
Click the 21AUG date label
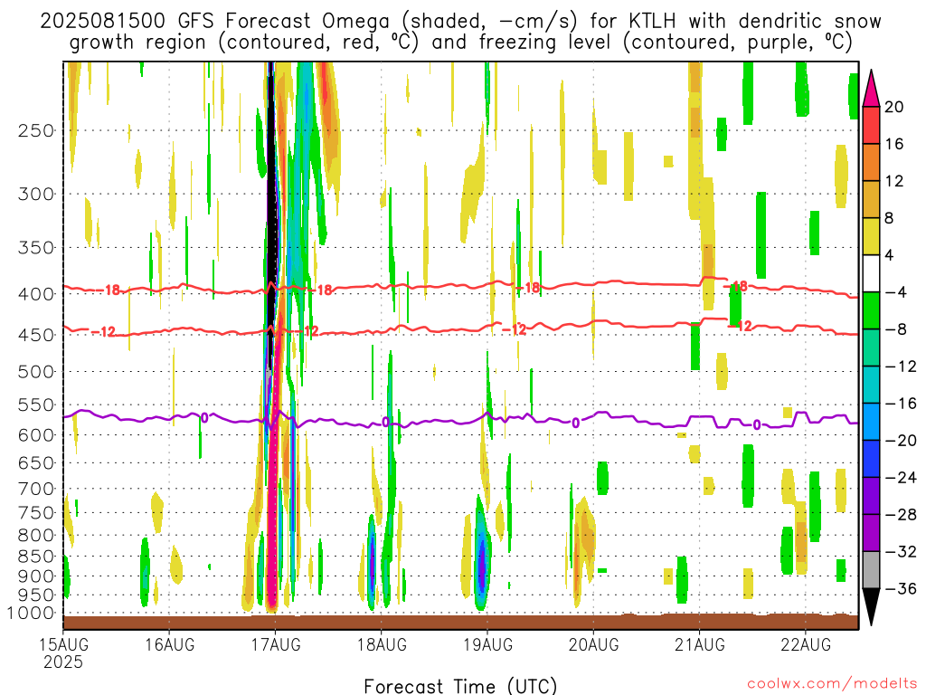pos(700,643)
